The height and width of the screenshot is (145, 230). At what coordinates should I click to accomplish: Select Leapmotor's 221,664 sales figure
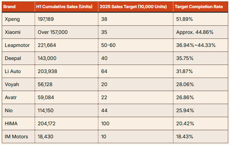click(x=47, y=45)
